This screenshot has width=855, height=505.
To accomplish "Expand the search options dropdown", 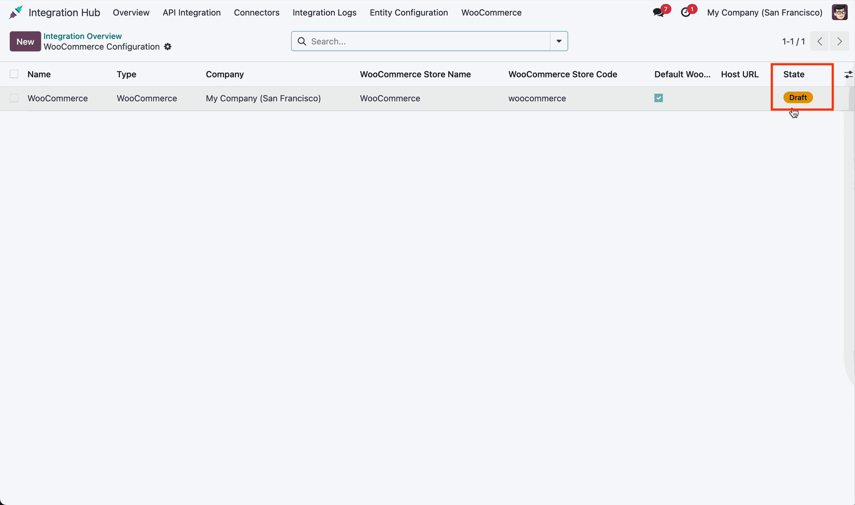I will (x=559, y=41).
